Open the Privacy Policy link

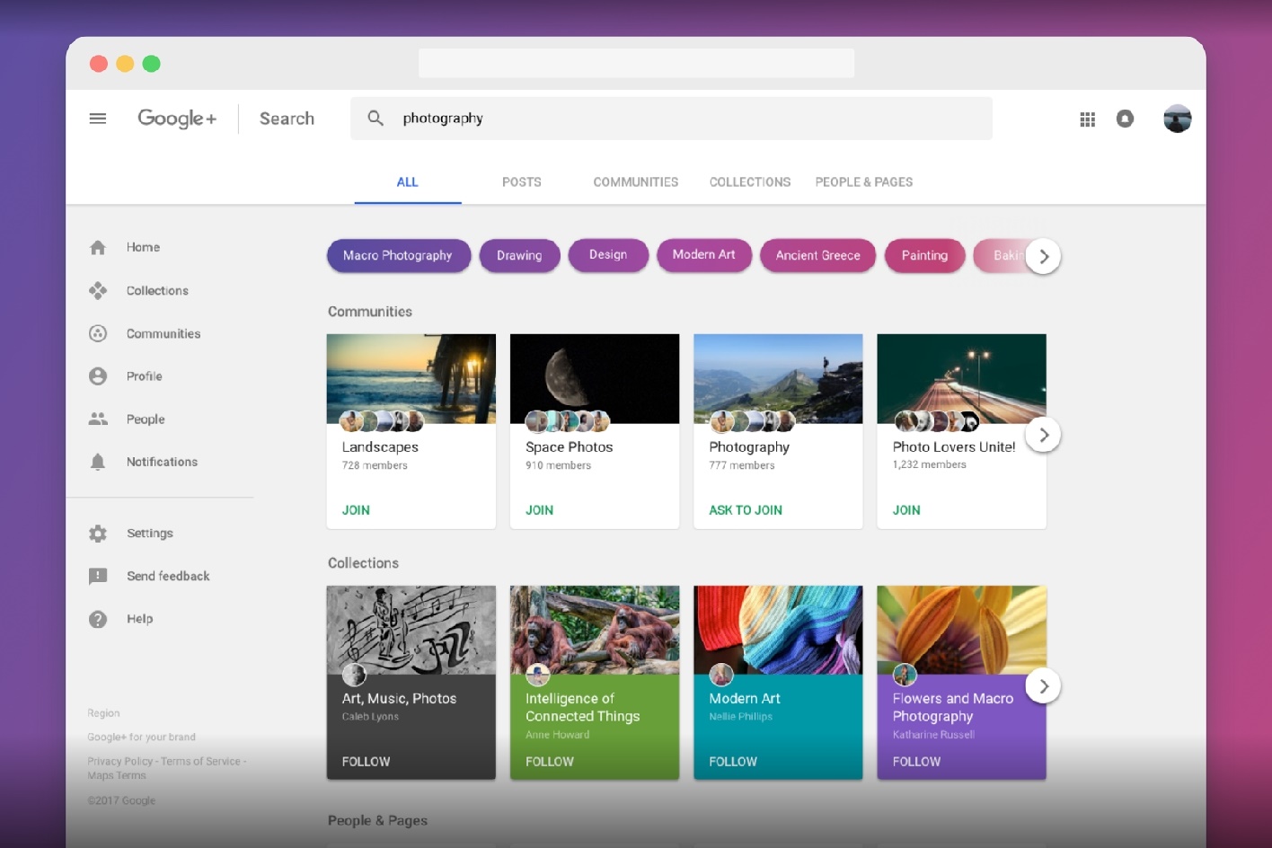[x=119, y=760]
